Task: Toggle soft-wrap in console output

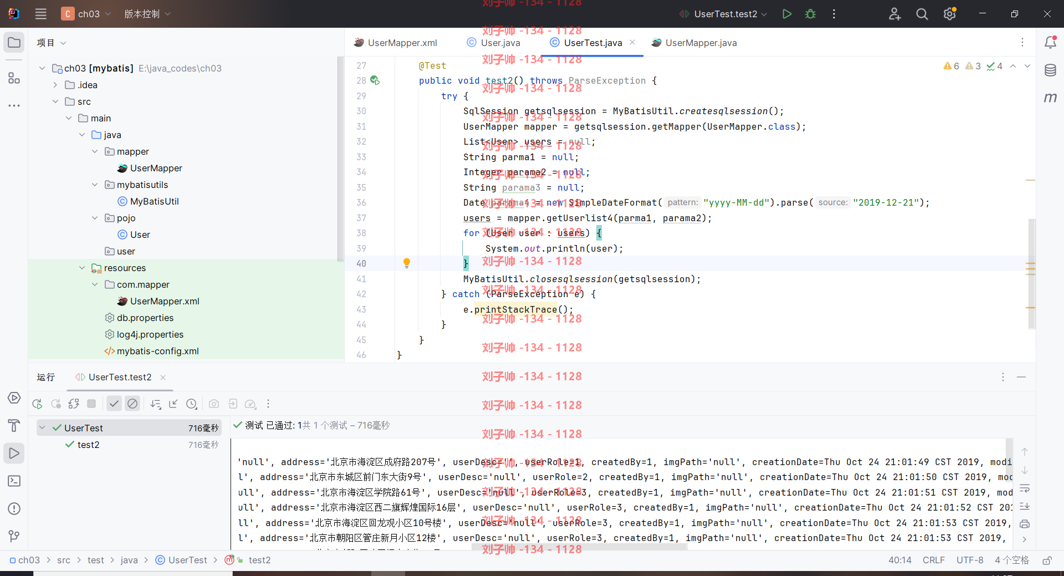Action: click(1025, 488)
